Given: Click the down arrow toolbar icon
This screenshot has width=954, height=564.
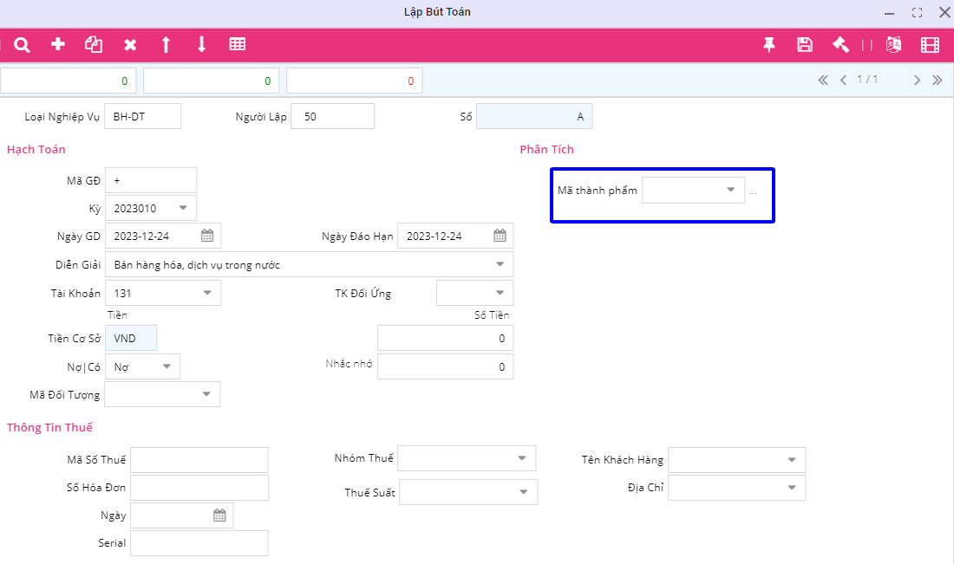Looking at the screenshot, I should pos(201,45).
